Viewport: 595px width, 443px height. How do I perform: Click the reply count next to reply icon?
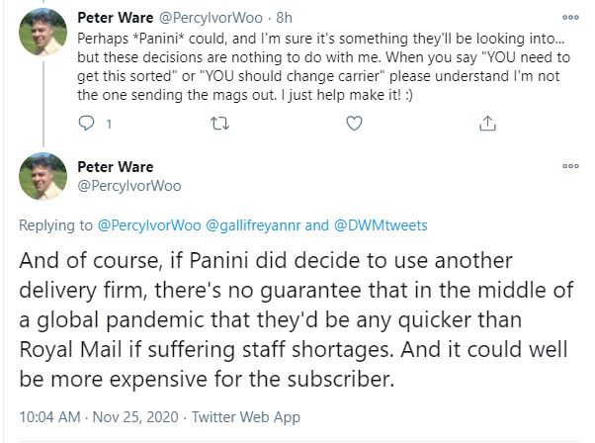108,125
